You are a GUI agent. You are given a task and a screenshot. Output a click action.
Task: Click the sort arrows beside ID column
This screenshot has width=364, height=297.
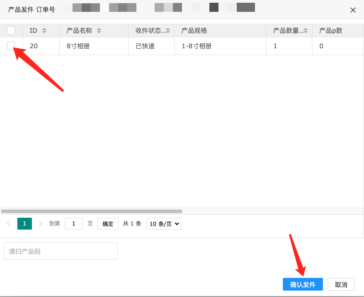44,31
